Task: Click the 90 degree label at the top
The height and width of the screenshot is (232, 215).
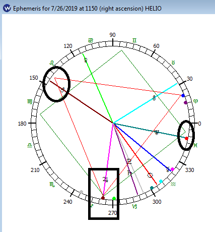Action: 112,35
